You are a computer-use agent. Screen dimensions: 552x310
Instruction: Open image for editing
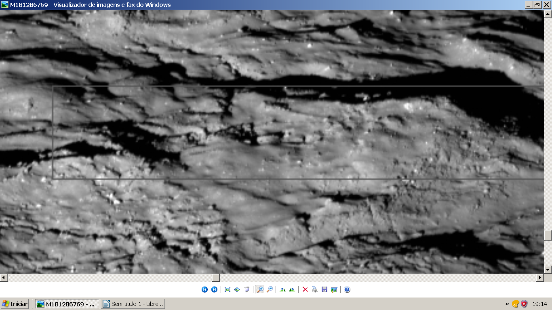point(334,289)
